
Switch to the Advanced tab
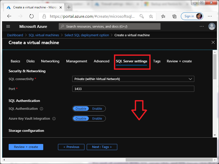pyautogui.click(x=101, y=61)
